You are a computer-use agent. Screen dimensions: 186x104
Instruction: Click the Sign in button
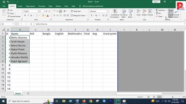(x=156, y=2)
